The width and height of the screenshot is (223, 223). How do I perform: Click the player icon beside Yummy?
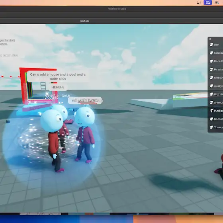coord(211,127)
